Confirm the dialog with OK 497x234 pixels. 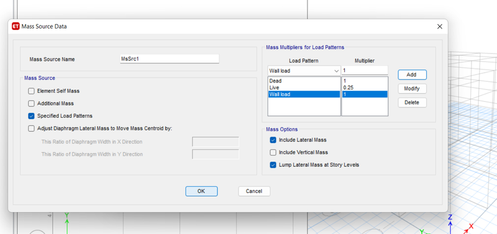(201, 191)
